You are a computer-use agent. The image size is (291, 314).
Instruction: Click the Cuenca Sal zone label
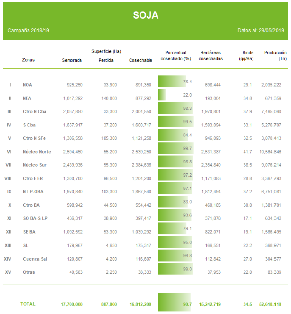[x=34, y=259]
